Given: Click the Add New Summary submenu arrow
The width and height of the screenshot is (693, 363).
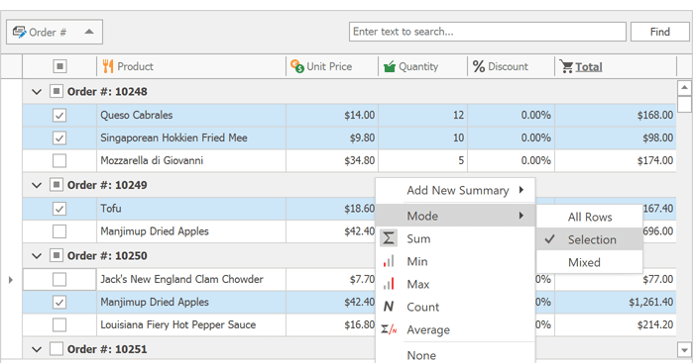Looking at the screenshot, I should pyautogui.click(x=521, y=190).
